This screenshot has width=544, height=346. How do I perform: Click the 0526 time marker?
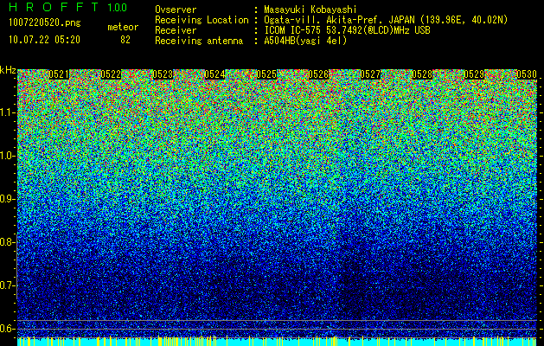[318, 74]
